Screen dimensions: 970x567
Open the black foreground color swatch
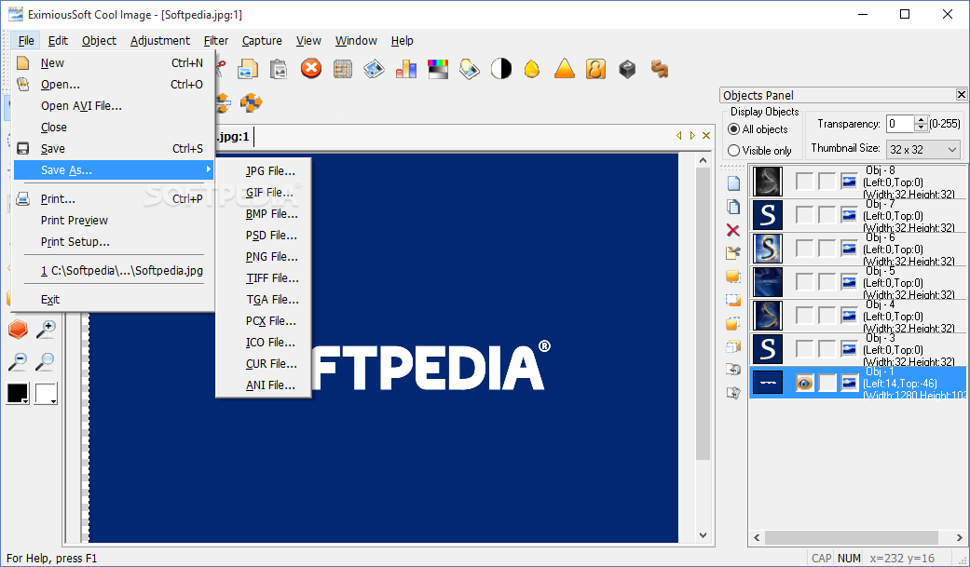[18, 393]
